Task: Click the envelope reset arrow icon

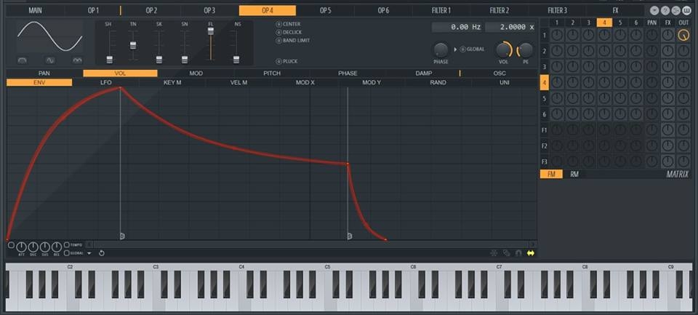Action: (x=101, y=253)
